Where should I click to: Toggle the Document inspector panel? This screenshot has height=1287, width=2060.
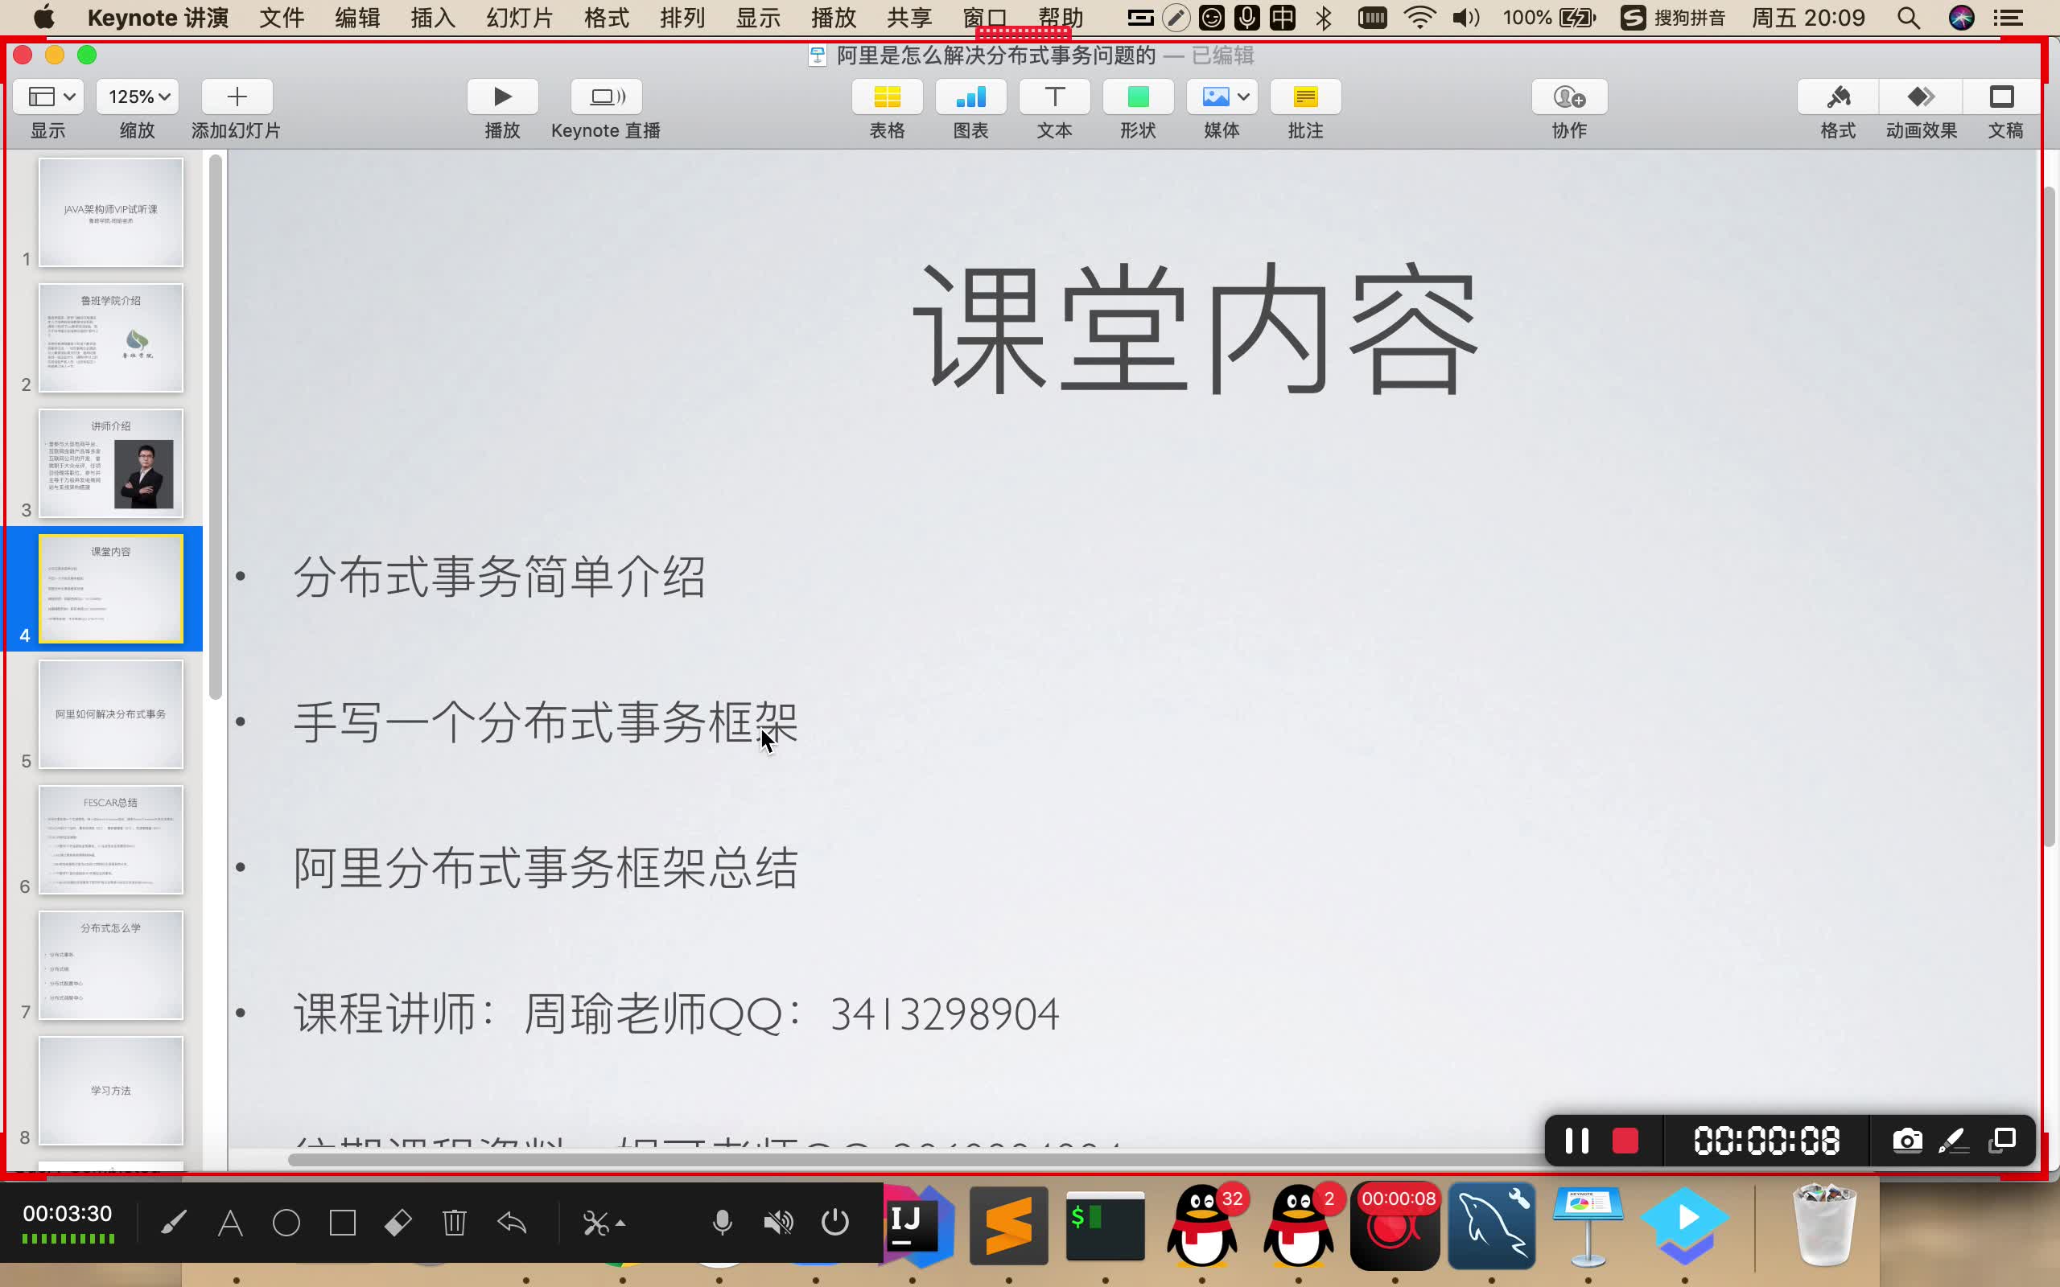(x=2001, y=97)
